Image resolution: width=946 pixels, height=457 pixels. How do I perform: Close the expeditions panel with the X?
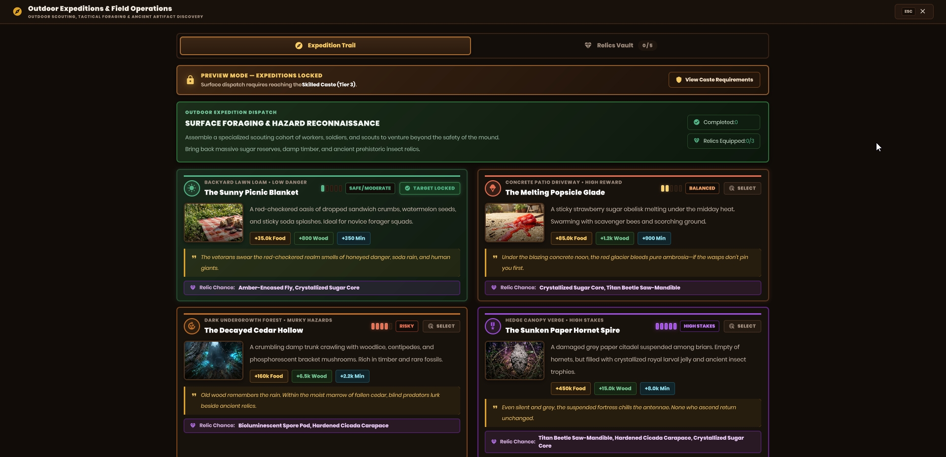pyautogui.click(x=923, y=11)
